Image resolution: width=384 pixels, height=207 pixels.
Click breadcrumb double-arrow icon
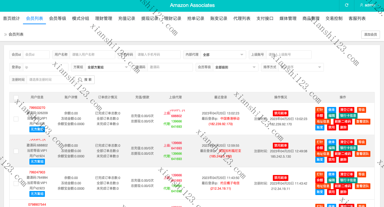[x=5, y=34]
